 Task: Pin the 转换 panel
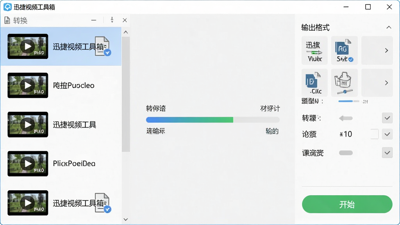[112, 20]
